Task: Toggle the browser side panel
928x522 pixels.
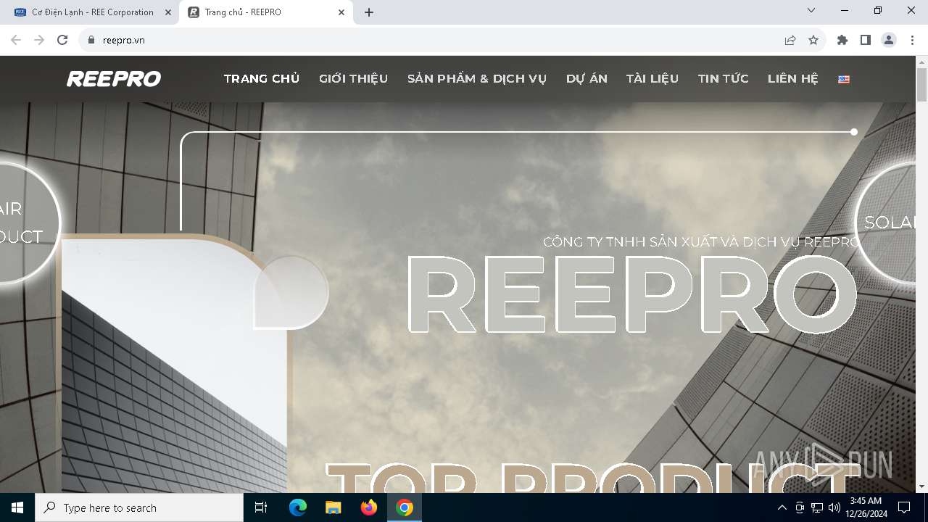Action: pyautogui.click(x=866, y=40)
